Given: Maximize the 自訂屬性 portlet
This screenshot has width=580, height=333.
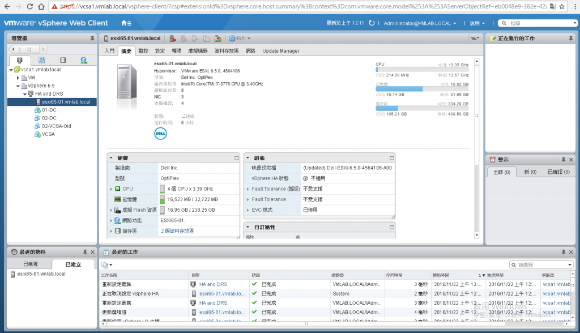Looking at the screenshot, I should point(392,227).
